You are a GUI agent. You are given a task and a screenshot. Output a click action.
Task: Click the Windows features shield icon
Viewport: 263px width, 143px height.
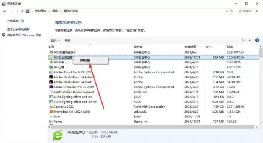click(3, 35)
